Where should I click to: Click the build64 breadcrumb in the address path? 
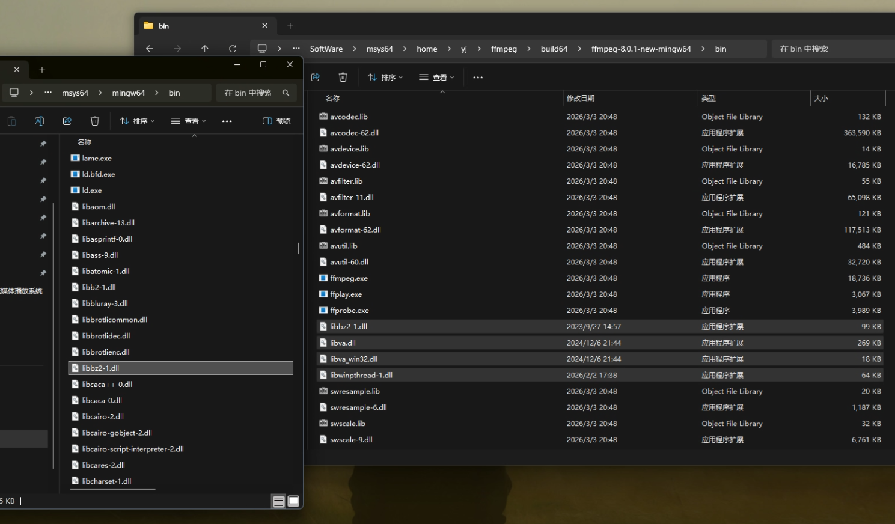(x=554, y=49)
